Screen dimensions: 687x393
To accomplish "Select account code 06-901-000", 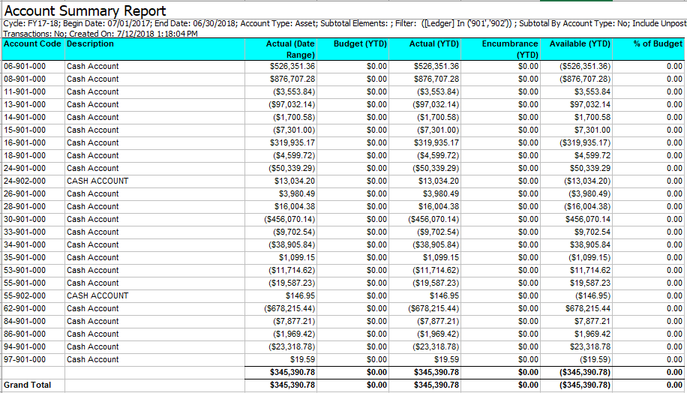I will click(x=25, y=66).
